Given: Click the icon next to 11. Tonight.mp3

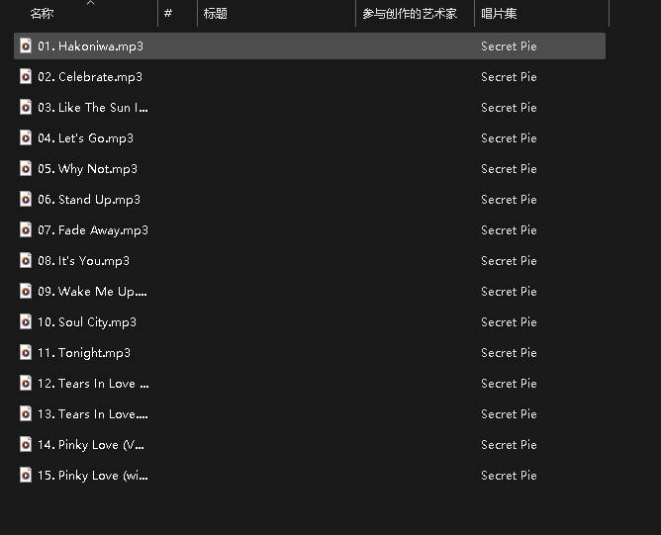Looking at the screenshot, I should point(26,352).
